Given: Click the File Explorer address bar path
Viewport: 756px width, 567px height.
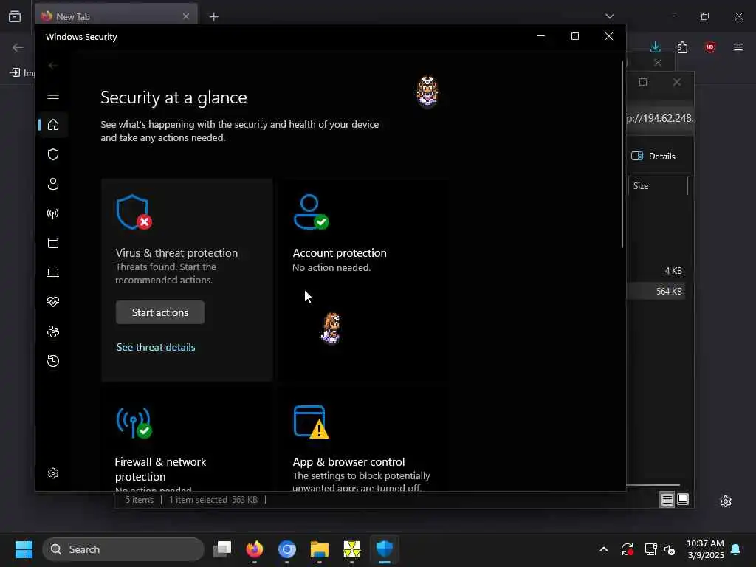Looking at the screenshot, I should [x=660, y=119].
